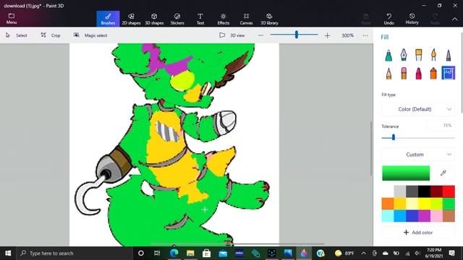Viewport: 463px width, 260px height.
Task: Switch to the Effects tab
Action: [x=224, y=19]
